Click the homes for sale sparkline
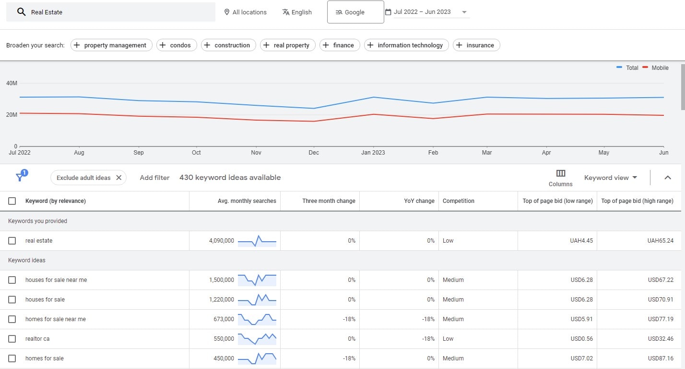Image resolution: width=685 pixels, height=369 pixels. click(257, 358)
